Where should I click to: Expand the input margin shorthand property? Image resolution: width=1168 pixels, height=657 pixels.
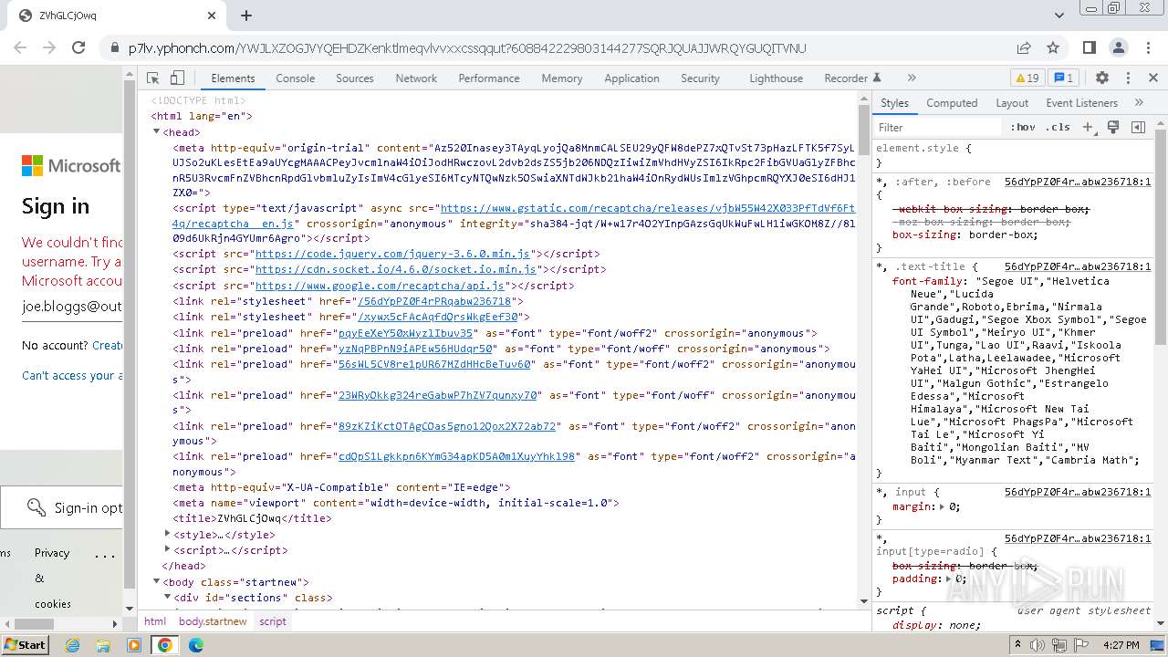(944, 506)
